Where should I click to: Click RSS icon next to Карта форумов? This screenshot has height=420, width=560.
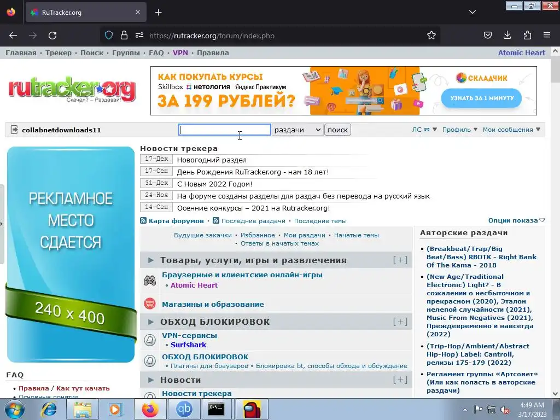(143, 221)
